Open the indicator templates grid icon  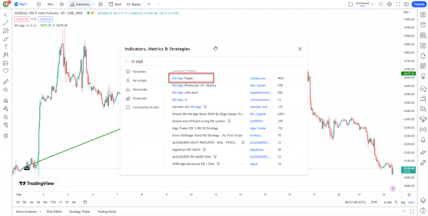101,4
